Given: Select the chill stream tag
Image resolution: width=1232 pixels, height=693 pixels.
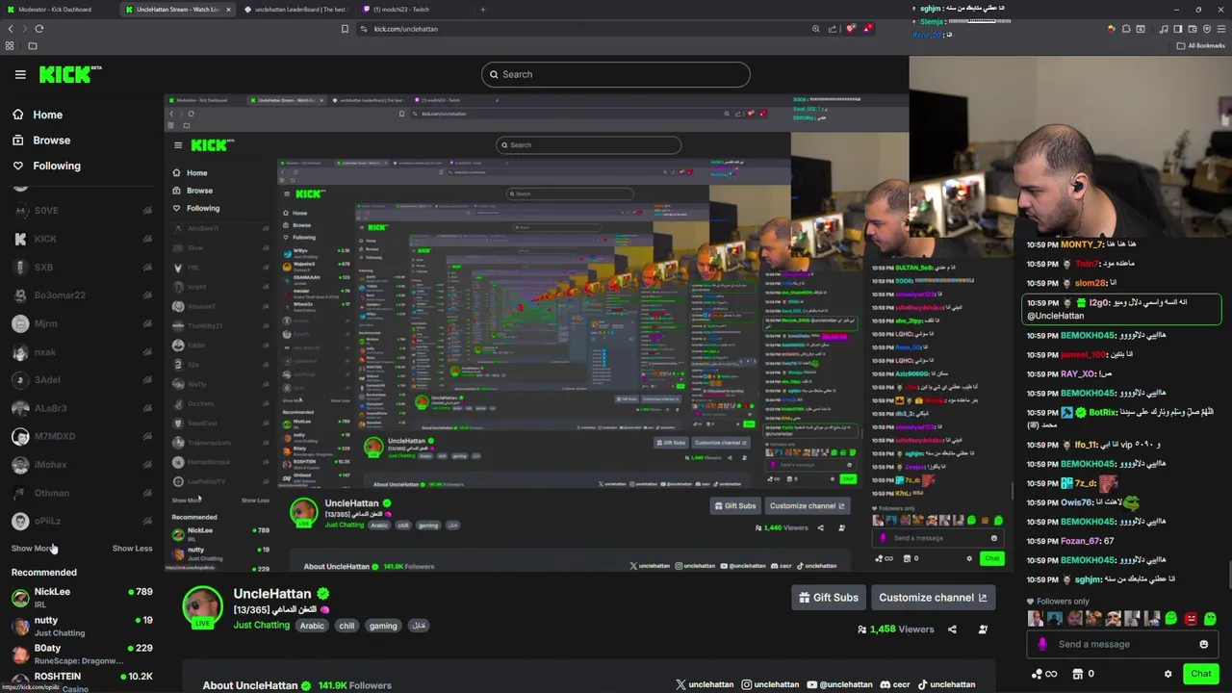Looking at the screenshot, I should pyautogui.click(x=346, y=626).
